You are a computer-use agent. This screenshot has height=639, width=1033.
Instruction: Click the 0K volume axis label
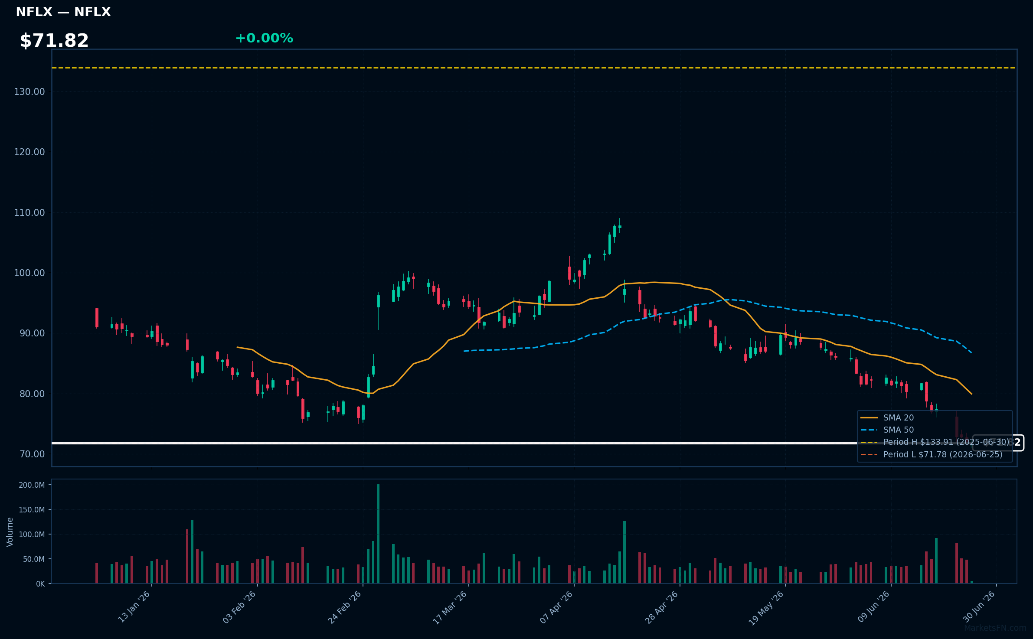40,584
